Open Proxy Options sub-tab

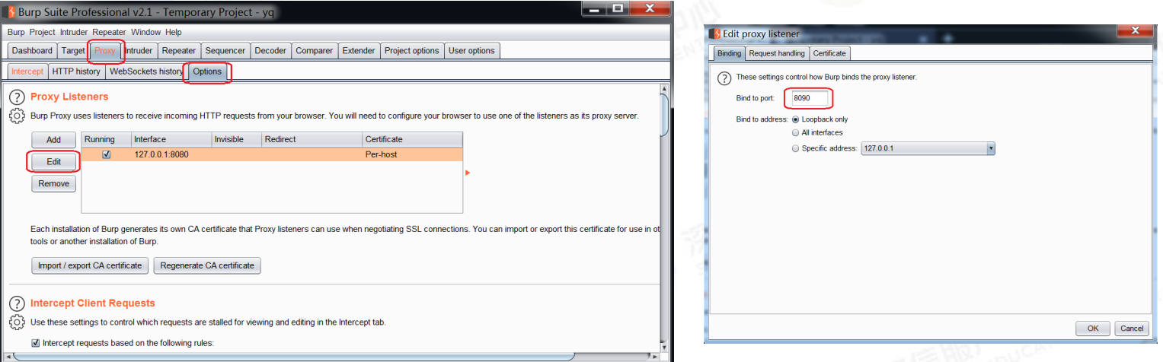[x=207, y=71]
